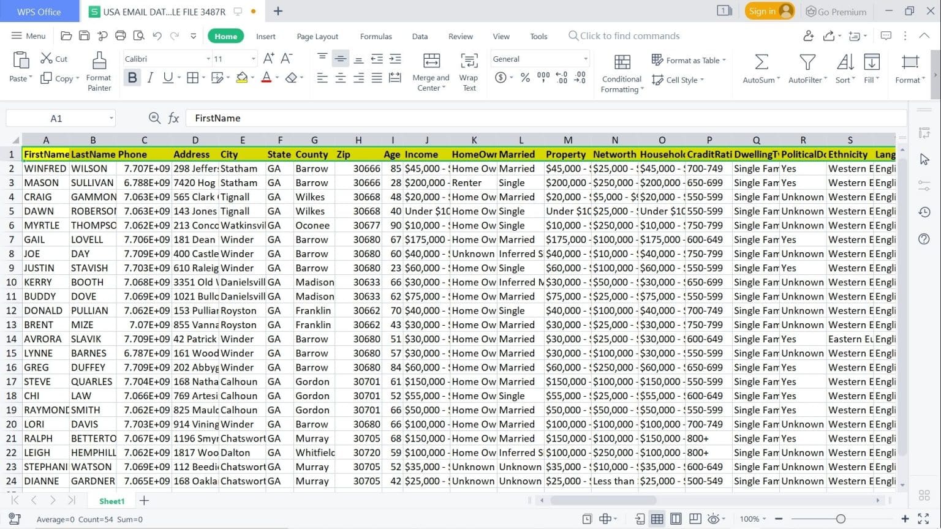Click the zoom slider handle
Screen dimensions: 941x529
pyautogui.click(x=841, y=519)
